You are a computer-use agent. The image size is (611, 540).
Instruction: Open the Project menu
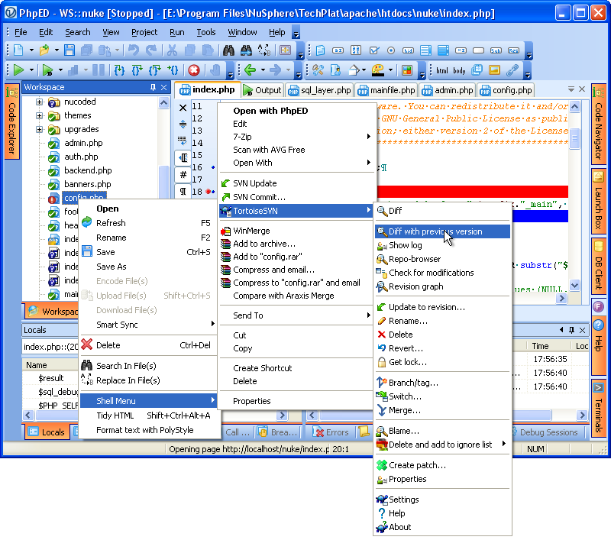click(x=144, y=32)
